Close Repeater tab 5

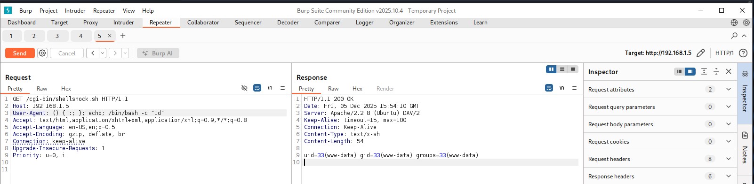click(x=110, y=36)
